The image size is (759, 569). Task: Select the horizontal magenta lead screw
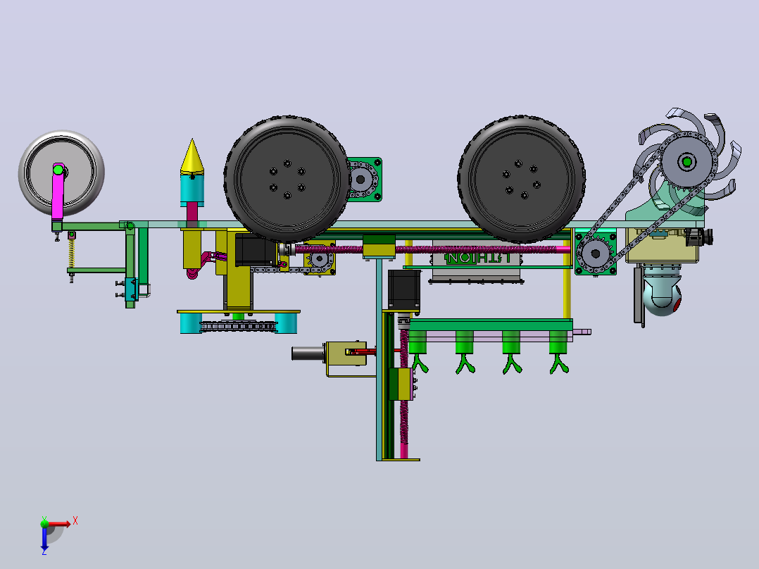[433, 249]
